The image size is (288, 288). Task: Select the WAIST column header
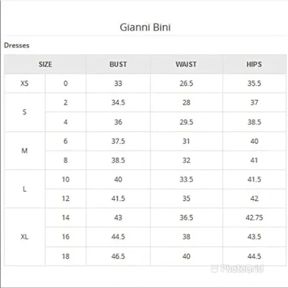(186, 64)
